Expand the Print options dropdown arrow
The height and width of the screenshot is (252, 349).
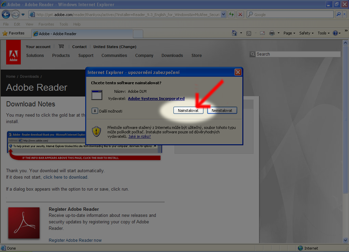(x=278, y=33)
